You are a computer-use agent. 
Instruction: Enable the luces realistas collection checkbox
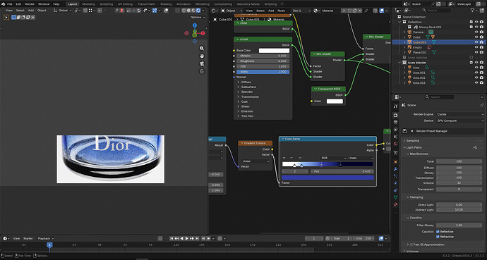point(471,57)
